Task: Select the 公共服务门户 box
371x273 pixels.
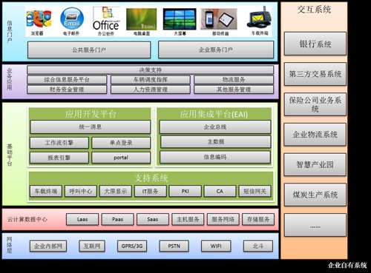Action: (x=89, y=50)
